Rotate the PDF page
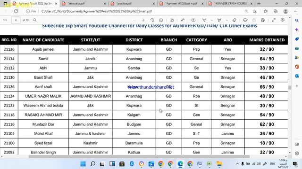The image size is (302, 169). tap(152, 20)
